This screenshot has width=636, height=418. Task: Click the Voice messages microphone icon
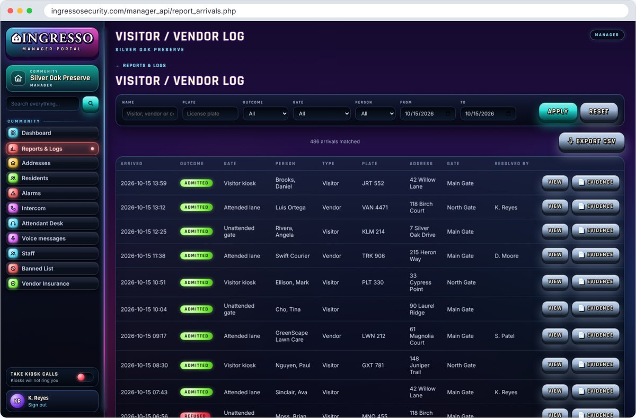tap(13, 238)
